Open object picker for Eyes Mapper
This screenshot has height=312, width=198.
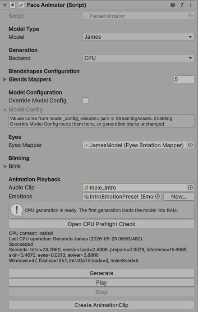(x=190, y=145)
